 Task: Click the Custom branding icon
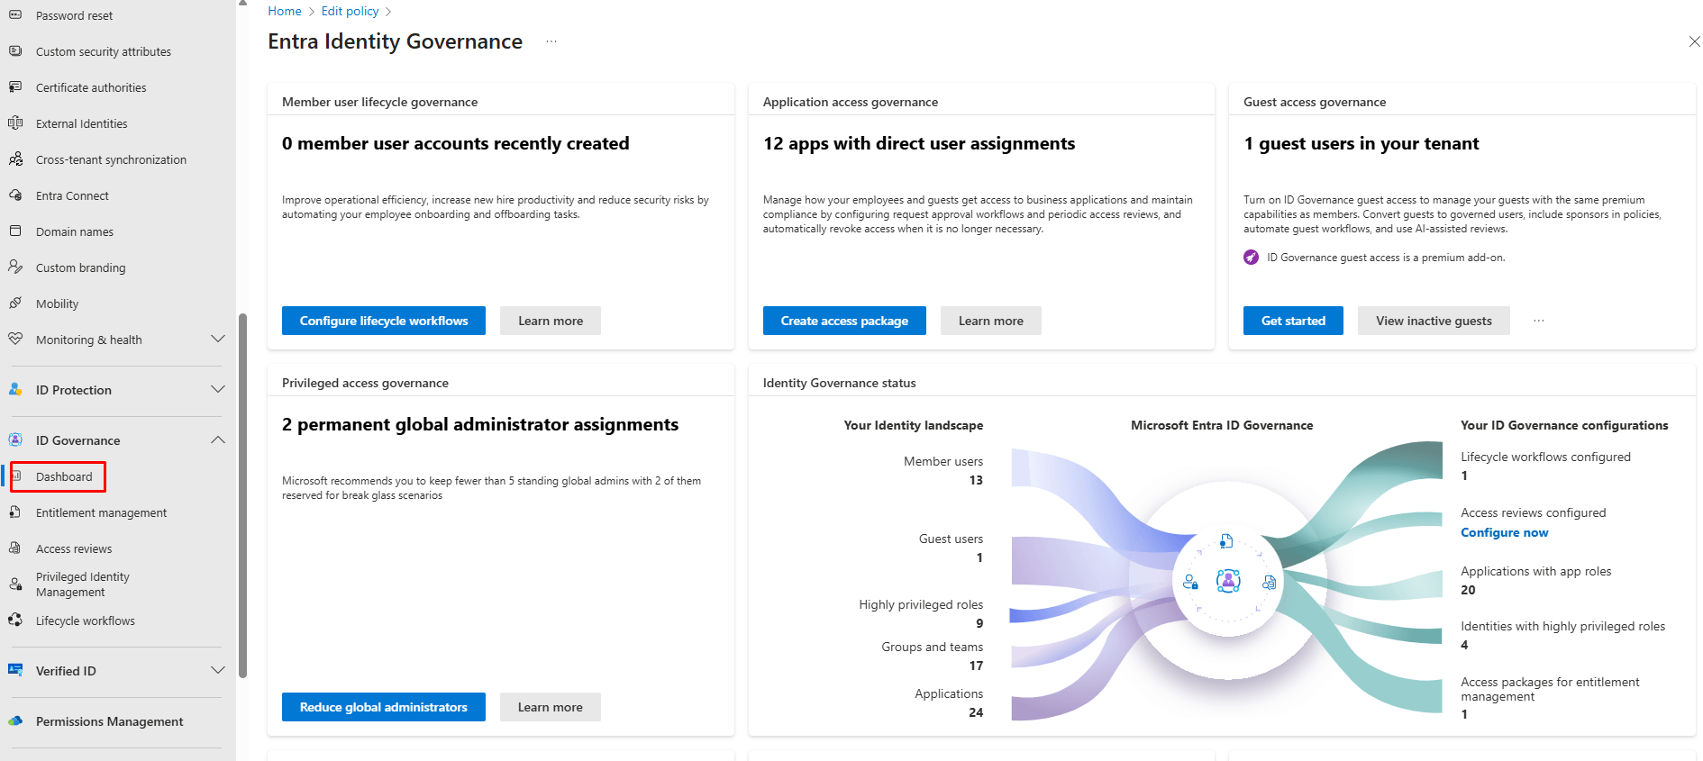click(15, 267)
